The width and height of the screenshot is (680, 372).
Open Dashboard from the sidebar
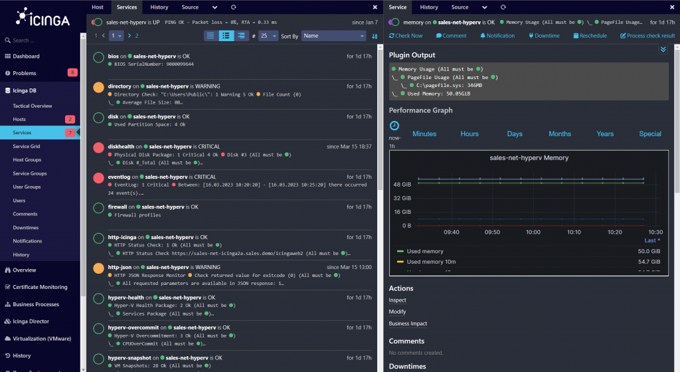click(x=22, y=56)
